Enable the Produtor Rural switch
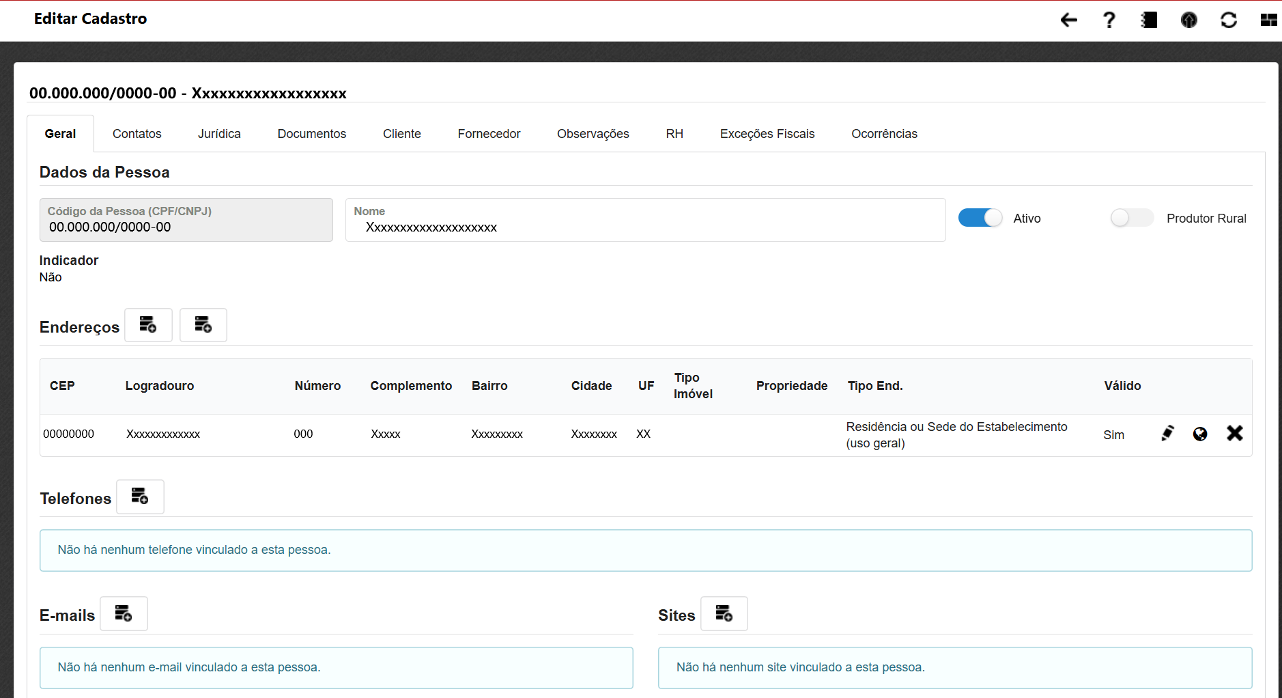 [x=1131, y=218]
